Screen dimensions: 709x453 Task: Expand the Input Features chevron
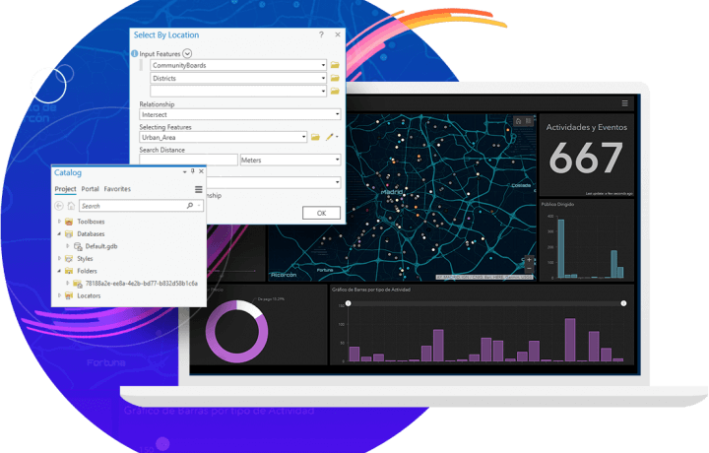[187, 53]
